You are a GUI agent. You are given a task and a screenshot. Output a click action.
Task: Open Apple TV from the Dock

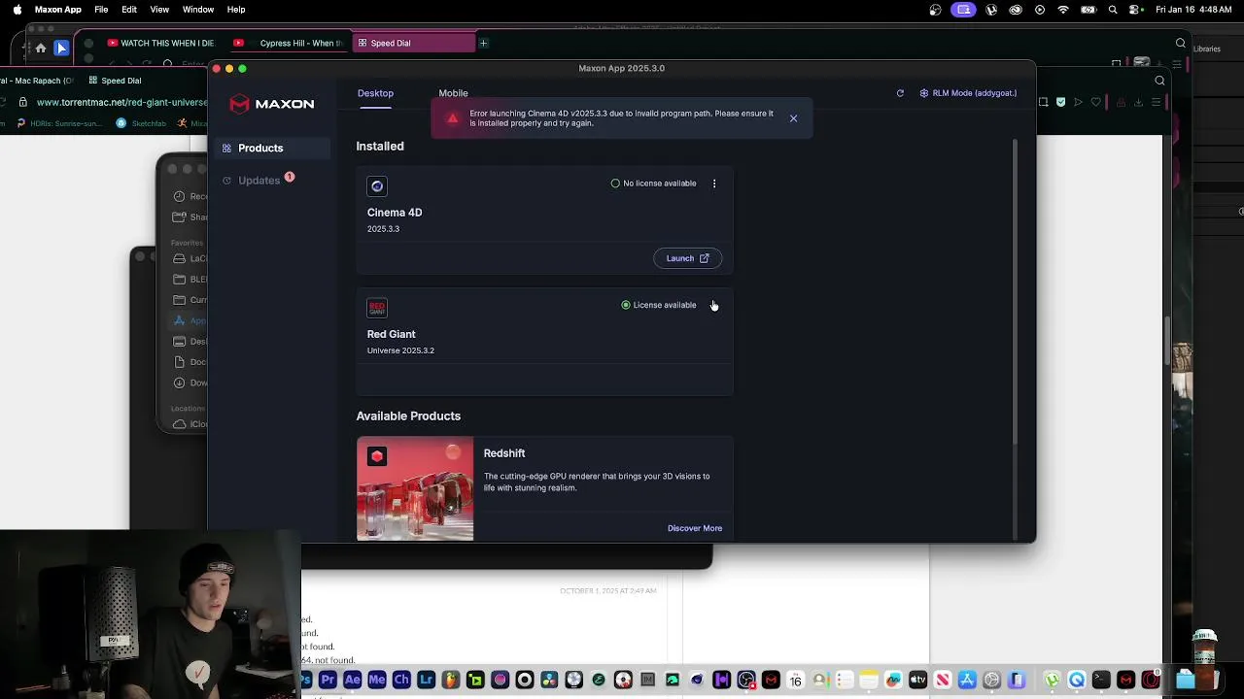click(917, 680)
